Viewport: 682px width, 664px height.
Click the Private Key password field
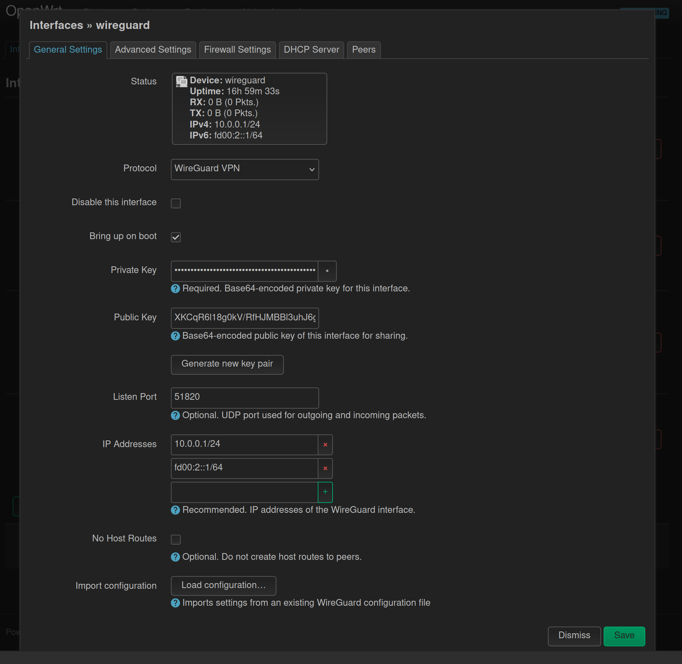pos(244,271)
